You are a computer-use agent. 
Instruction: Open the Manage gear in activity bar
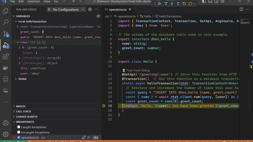coord(6,134)
